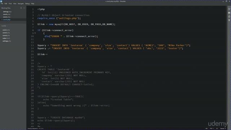Click the split-view icon beside Working Files
Viewport: 231px width, 130px height.
pos(24,8)
